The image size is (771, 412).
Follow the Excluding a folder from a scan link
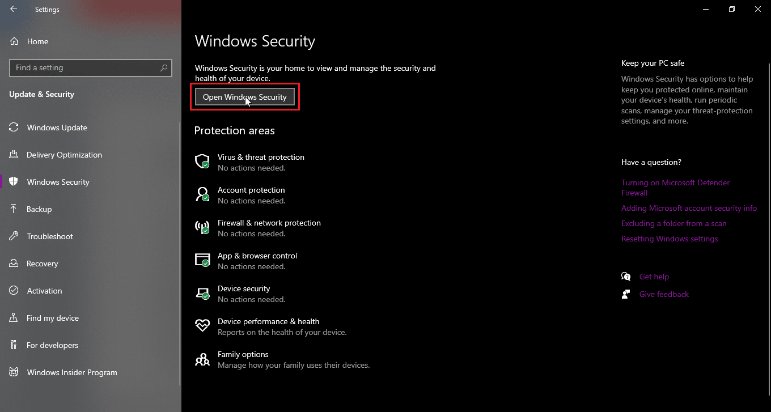673,223
